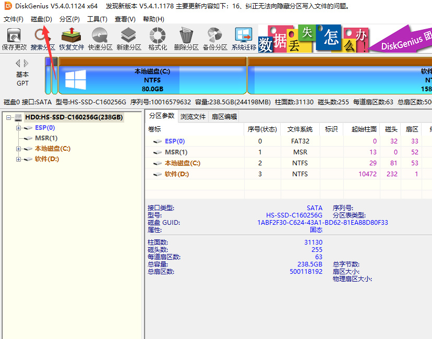The width and height of the screenshot is (432, 339).
Task: Launch the 系统迁移 (System Migration) tool
Action: point(244,39)
